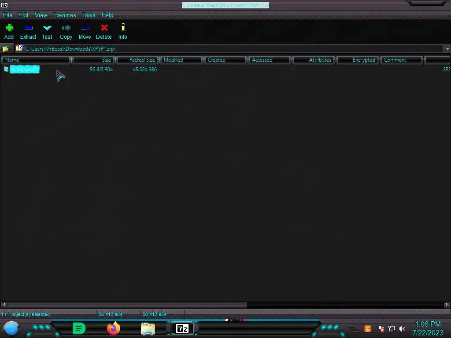Open File Explorer from the taskbar
The image size is (451, 338).
[x=148, y=329]
